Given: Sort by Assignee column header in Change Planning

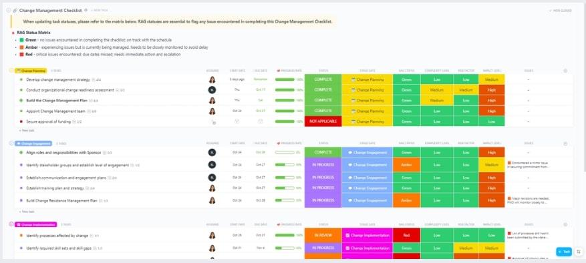Looking at the screenshot, I should 212,71.
